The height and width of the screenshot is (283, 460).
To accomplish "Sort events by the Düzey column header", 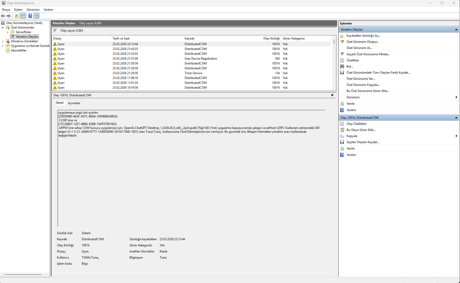I will tap(81, 39).
